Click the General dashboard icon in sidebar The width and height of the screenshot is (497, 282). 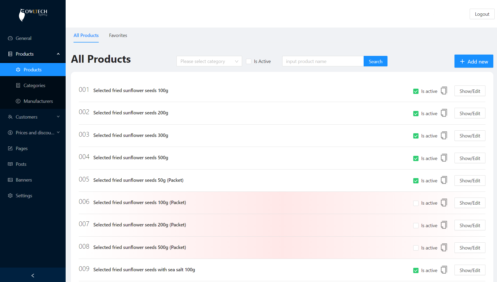pos(10,38)
